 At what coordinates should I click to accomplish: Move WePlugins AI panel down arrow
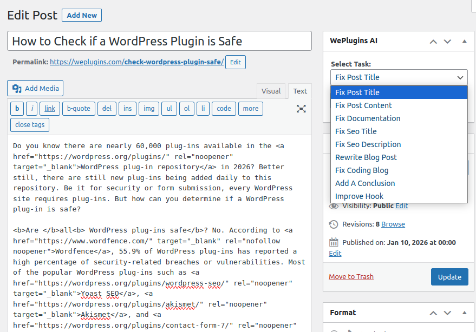[x=447, y=41]
